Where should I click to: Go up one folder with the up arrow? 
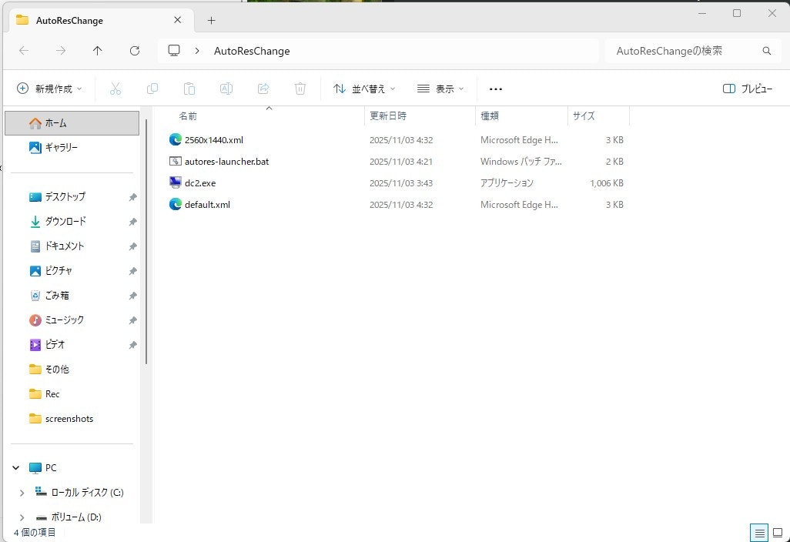(x=97, y=50)
